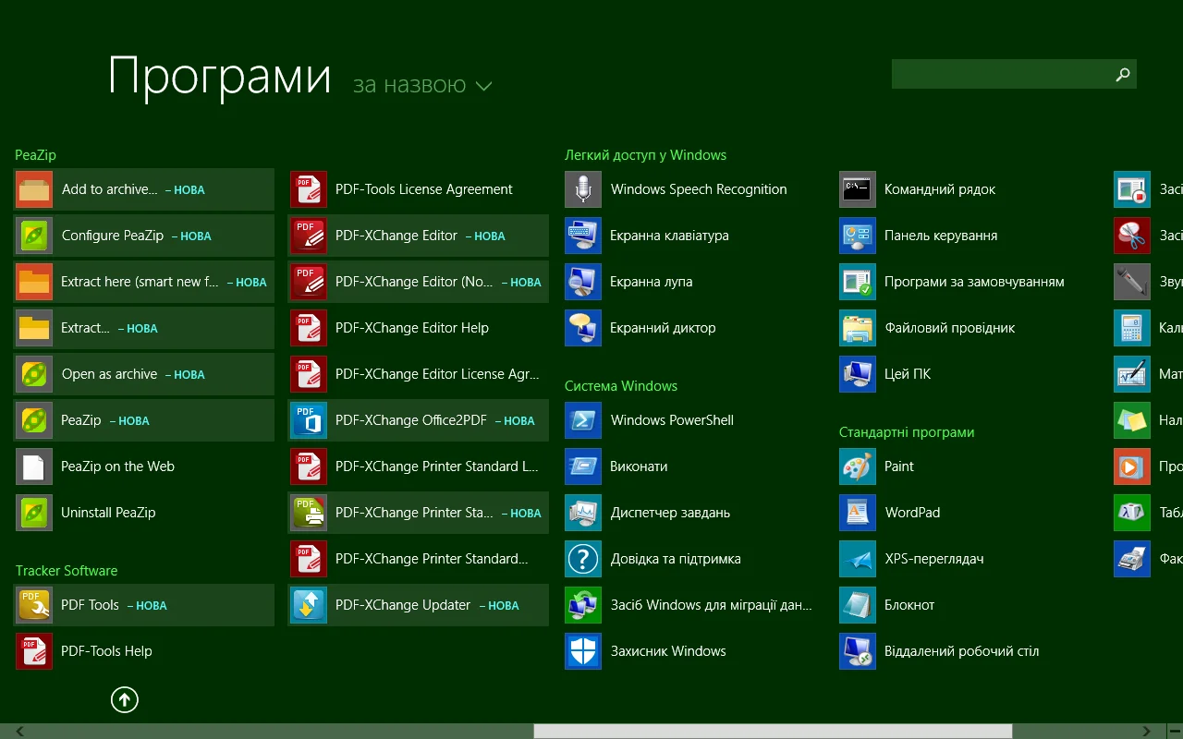Click the horizontal scrollbar thumb
Image resolution: width=1183 pixels, height=739 pixels.
click(772, 732)
